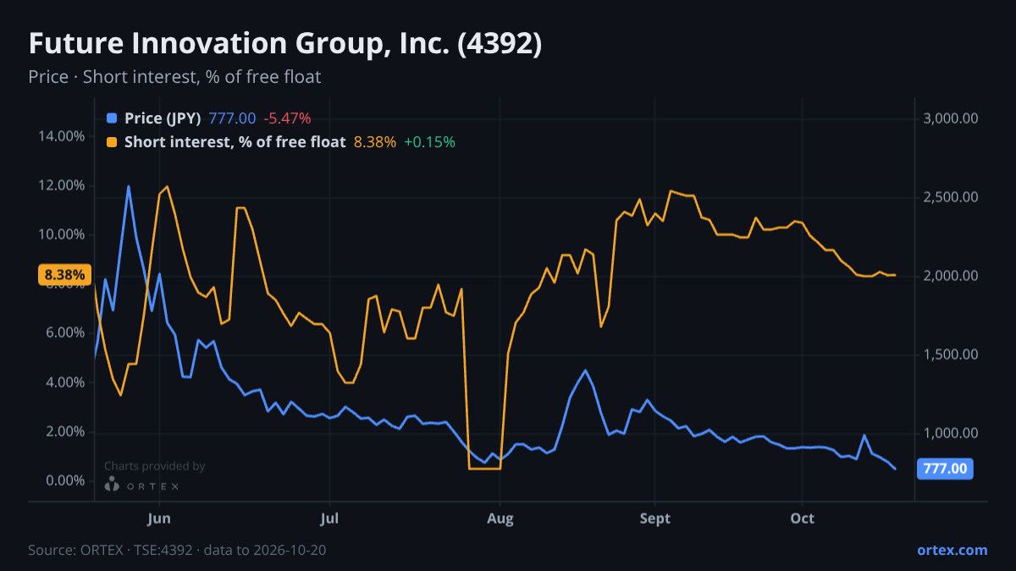
Task: Click the Jun x-axis label
Action: click(160, 519)
